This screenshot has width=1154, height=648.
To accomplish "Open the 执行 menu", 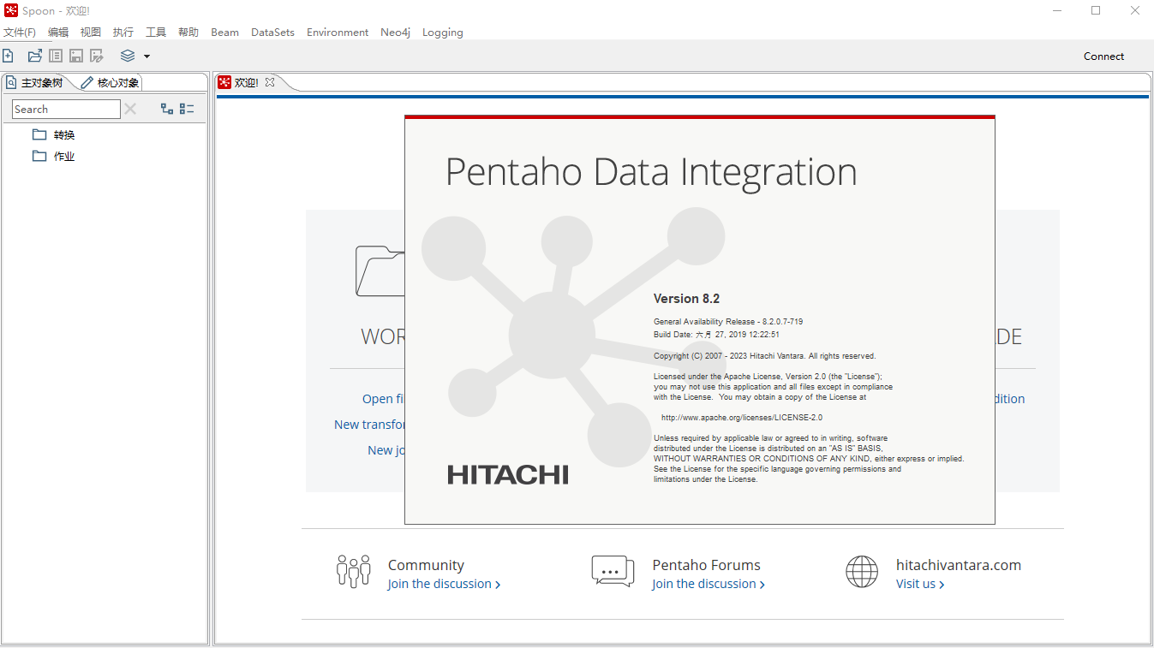I will click(123, 33).
